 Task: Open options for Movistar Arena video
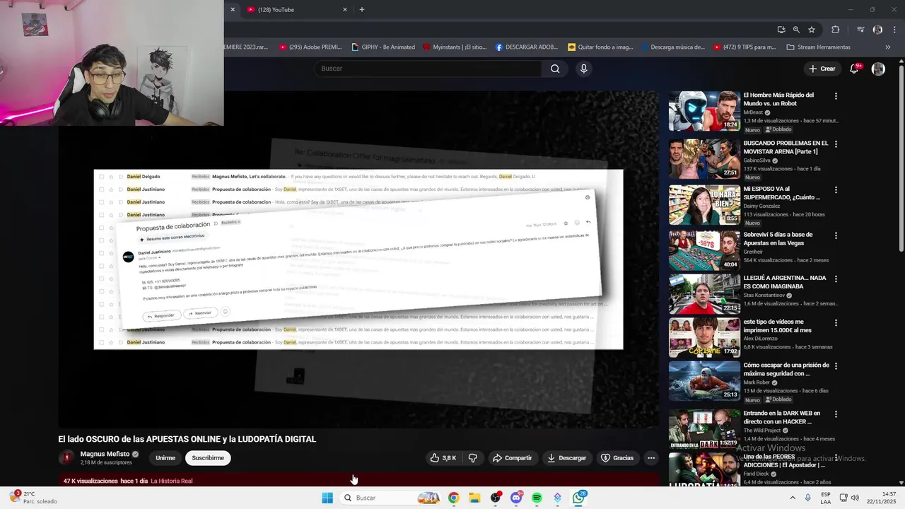836,144
